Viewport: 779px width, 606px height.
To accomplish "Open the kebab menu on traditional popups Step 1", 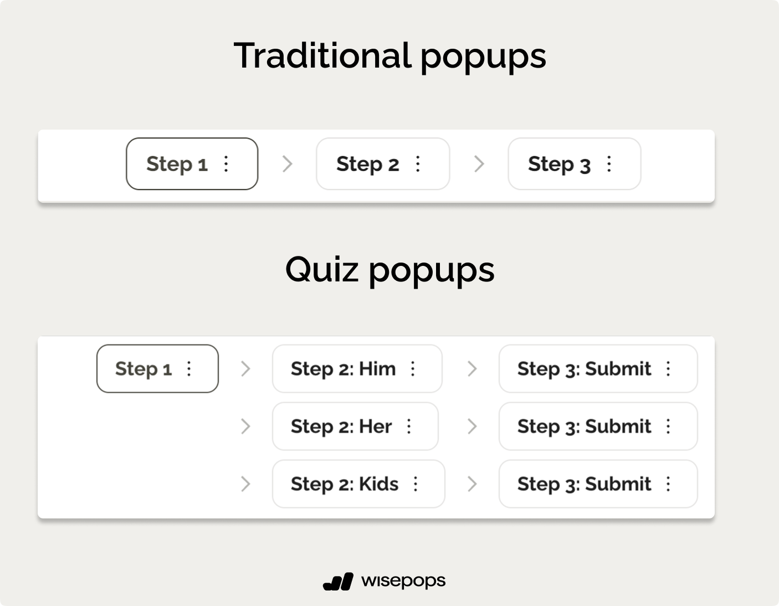I will 226,164.
